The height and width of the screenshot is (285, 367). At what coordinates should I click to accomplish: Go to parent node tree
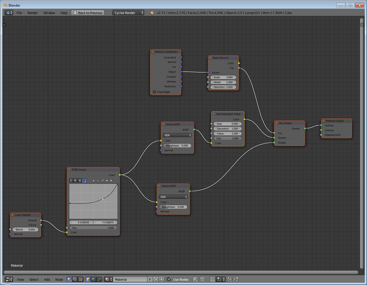[202, 279]
